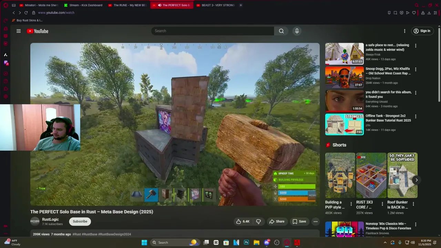Reload the page with refresh icon

tap(26, 13)
